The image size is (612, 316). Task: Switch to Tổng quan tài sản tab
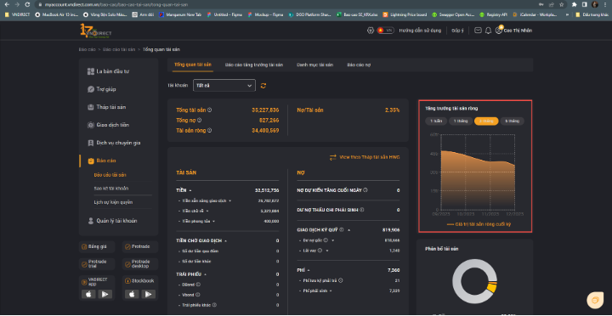193,65
